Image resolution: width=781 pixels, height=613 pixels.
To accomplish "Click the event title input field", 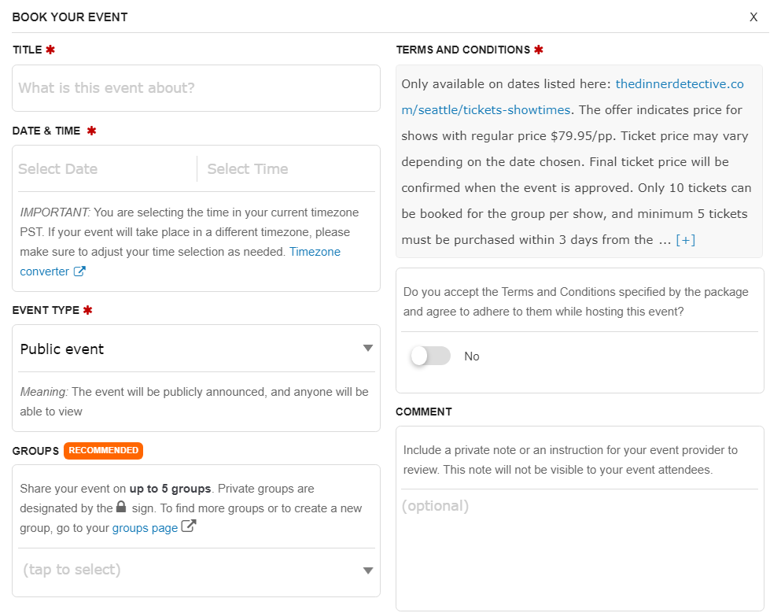I will [x=197, y=88].
